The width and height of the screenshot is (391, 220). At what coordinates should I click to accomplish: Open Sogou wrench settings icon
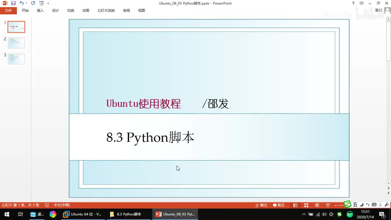387,204
